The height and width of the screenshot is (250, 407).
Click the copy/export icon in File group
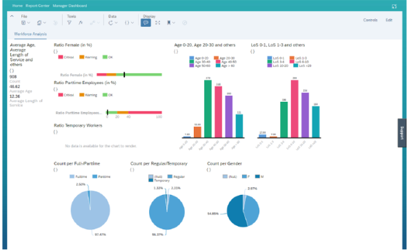[39, 23]
